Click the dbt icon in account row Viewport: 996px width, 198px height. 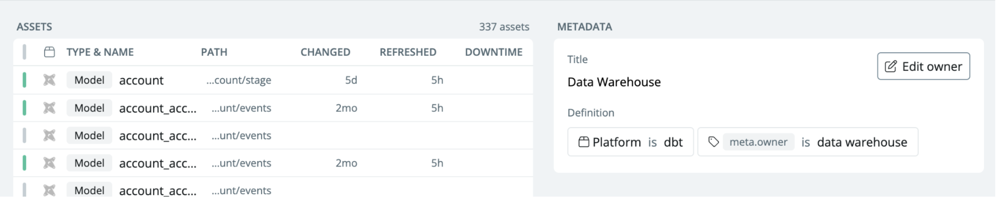coord(49,80)
